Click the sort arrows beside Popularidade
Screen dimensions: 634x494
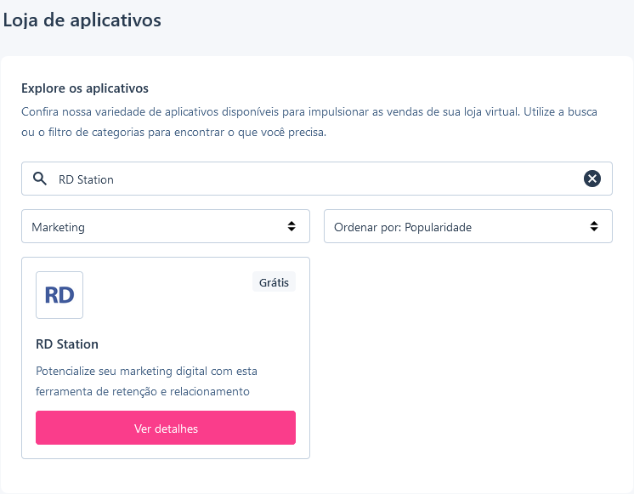tap(594, 226)
